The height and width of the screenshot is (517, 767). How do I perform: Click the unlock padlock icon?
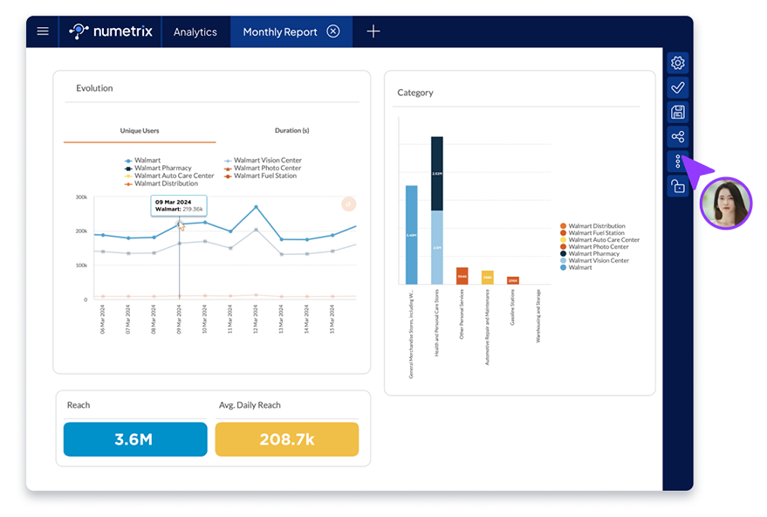coord(677,186)
